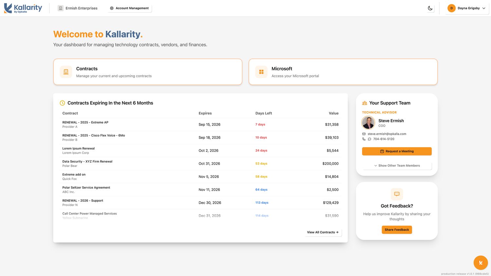Click the 113 days remaining label
The image size is (491, 276).
pos(262,203)
